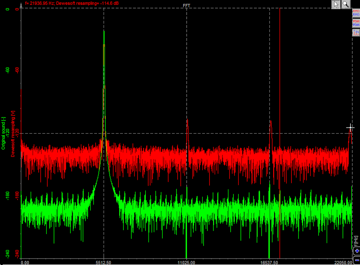The height and width of the screenshot is (265, 360).
Task: Click the green 0 axis maximum value
Action: [x=8, y=9]
